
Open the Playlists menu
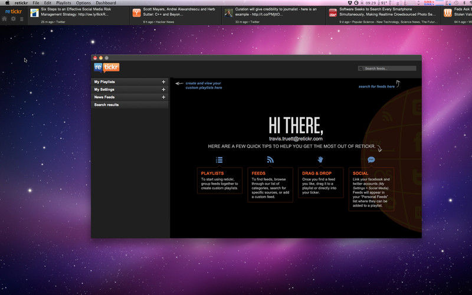click(x=64, y=3)
